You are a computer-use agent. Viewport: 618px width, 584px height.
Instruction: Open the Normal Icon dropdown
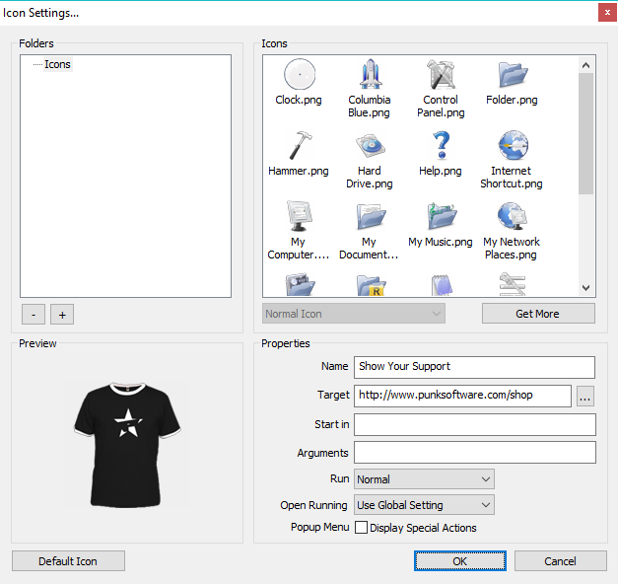pos(354,314)
